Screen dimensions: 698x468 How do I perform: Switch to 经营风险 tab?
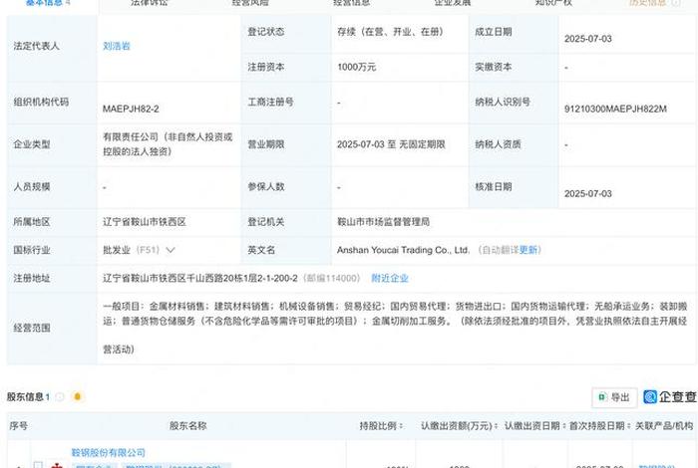[x=250, y=3]
